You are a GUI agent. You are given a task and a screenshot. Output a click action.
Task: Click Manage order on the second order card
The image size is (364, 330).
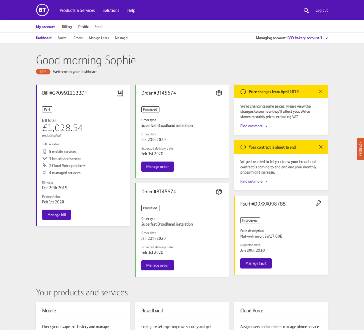(x=157, y=265)
